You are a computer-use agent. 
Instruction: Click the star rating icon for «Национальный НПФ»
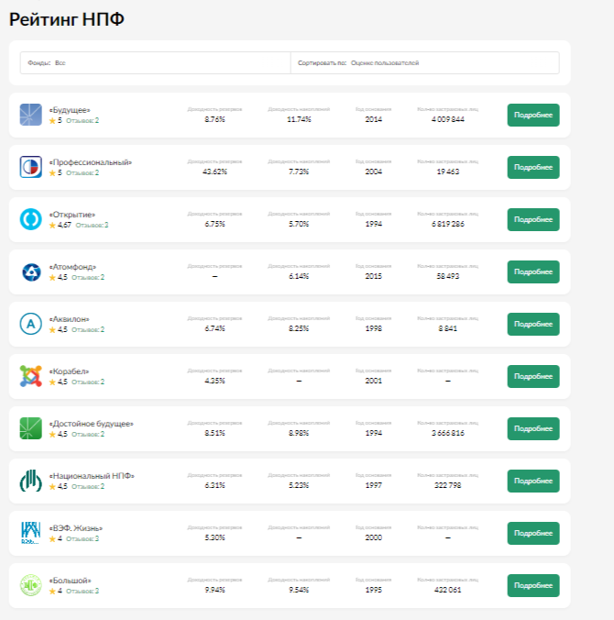coord(52,486)
